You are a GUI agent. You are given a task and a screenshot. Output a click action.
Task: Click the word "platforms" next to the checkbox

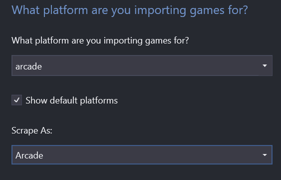pyautogui.click(x=99, y=100)
